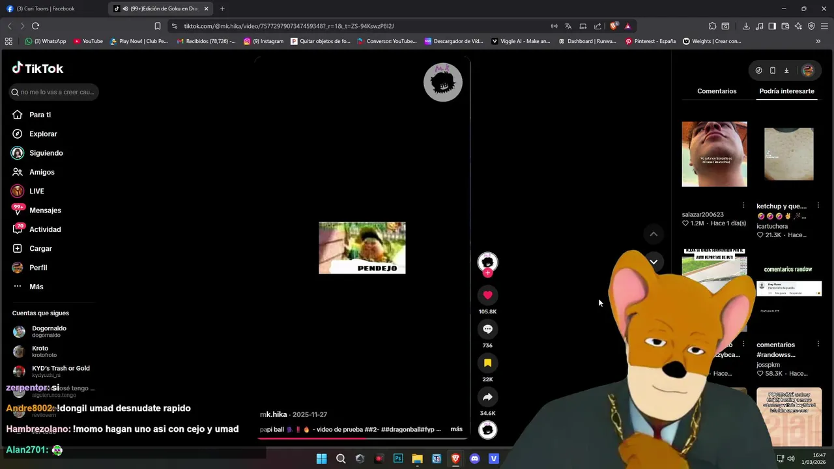
Task: Open the browser hamburger menu
Action: tap(824, 26)
